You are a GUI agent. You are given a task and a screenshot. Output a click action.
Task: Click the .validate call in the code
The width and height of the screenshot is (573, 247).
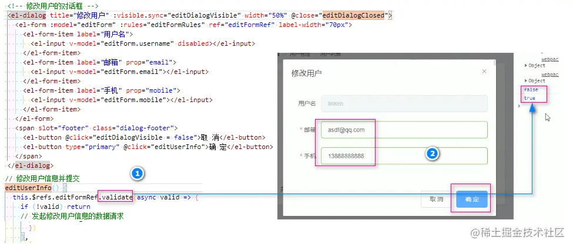pos(115,197)
